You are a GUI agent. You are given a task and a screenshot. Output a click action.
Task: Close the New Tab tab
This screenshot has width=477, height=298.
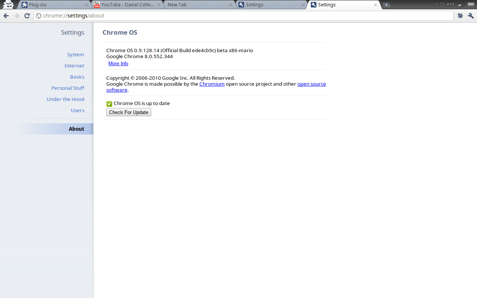[231, 5]
